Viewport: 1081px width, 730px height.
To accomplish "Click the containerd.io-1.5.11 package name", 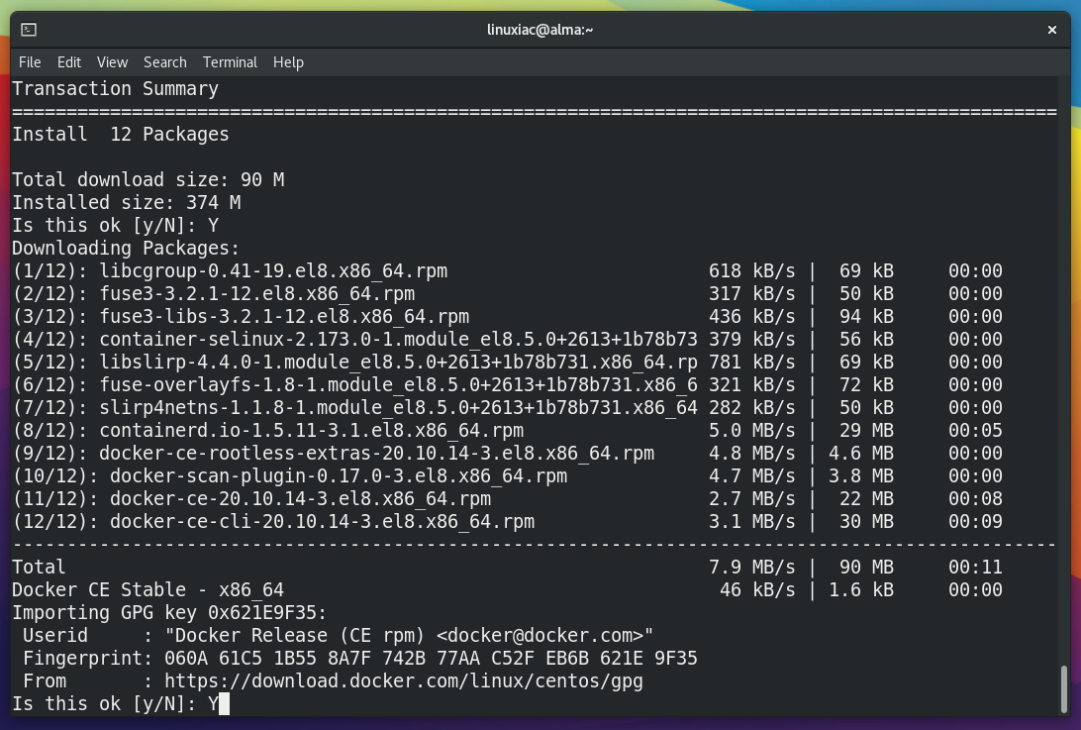I will [x=312, y=431].
